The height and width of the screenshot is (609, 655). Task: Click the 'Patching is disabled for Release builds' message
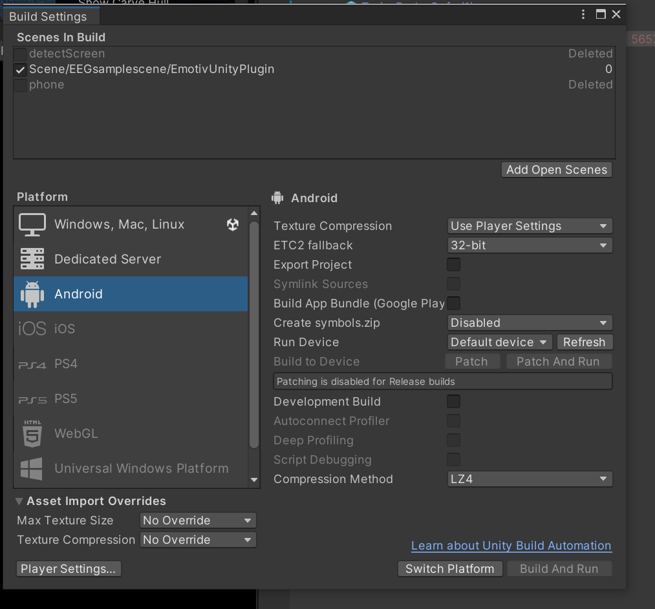tap(443, 381)
